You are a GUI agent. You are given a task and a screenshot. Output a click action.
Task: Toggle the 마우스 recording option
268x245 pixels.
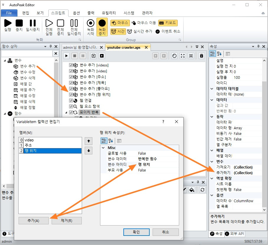pyautogui.click(x=120, y=23)
